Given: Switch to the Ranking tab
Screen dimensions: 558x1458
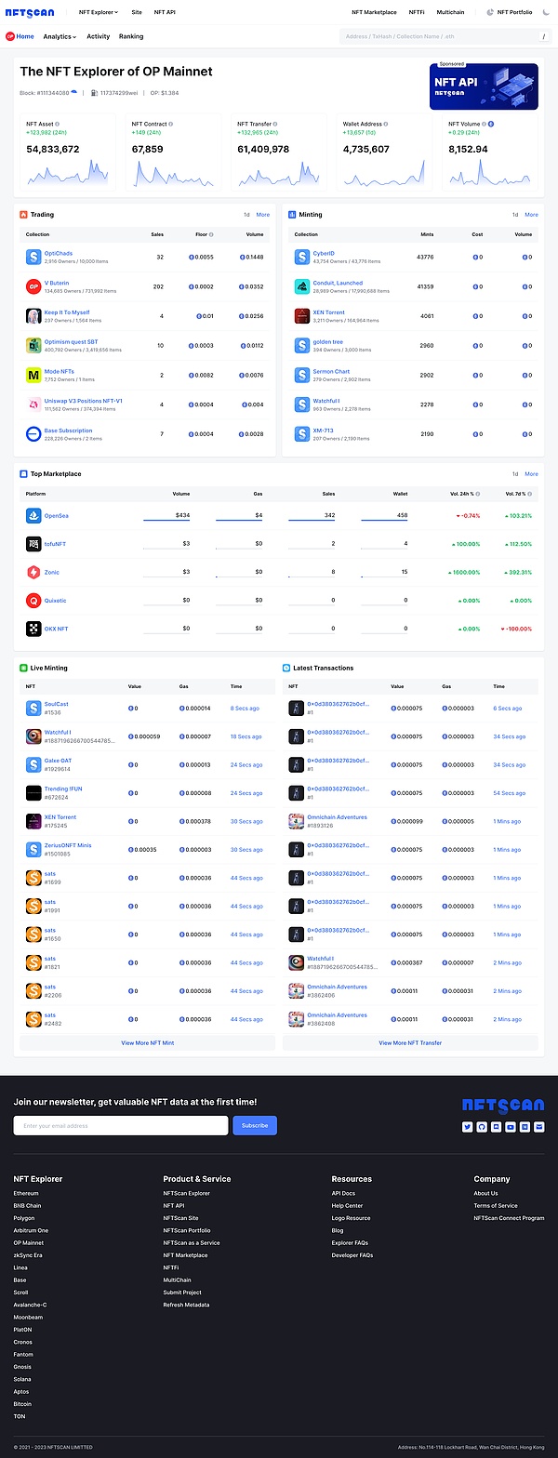Looking at the screenshot, I should pos(131,36).
